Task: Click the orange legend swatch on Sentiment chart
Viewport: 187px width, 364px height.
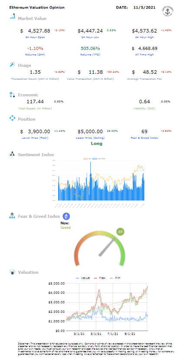Action: pos(85,159)
